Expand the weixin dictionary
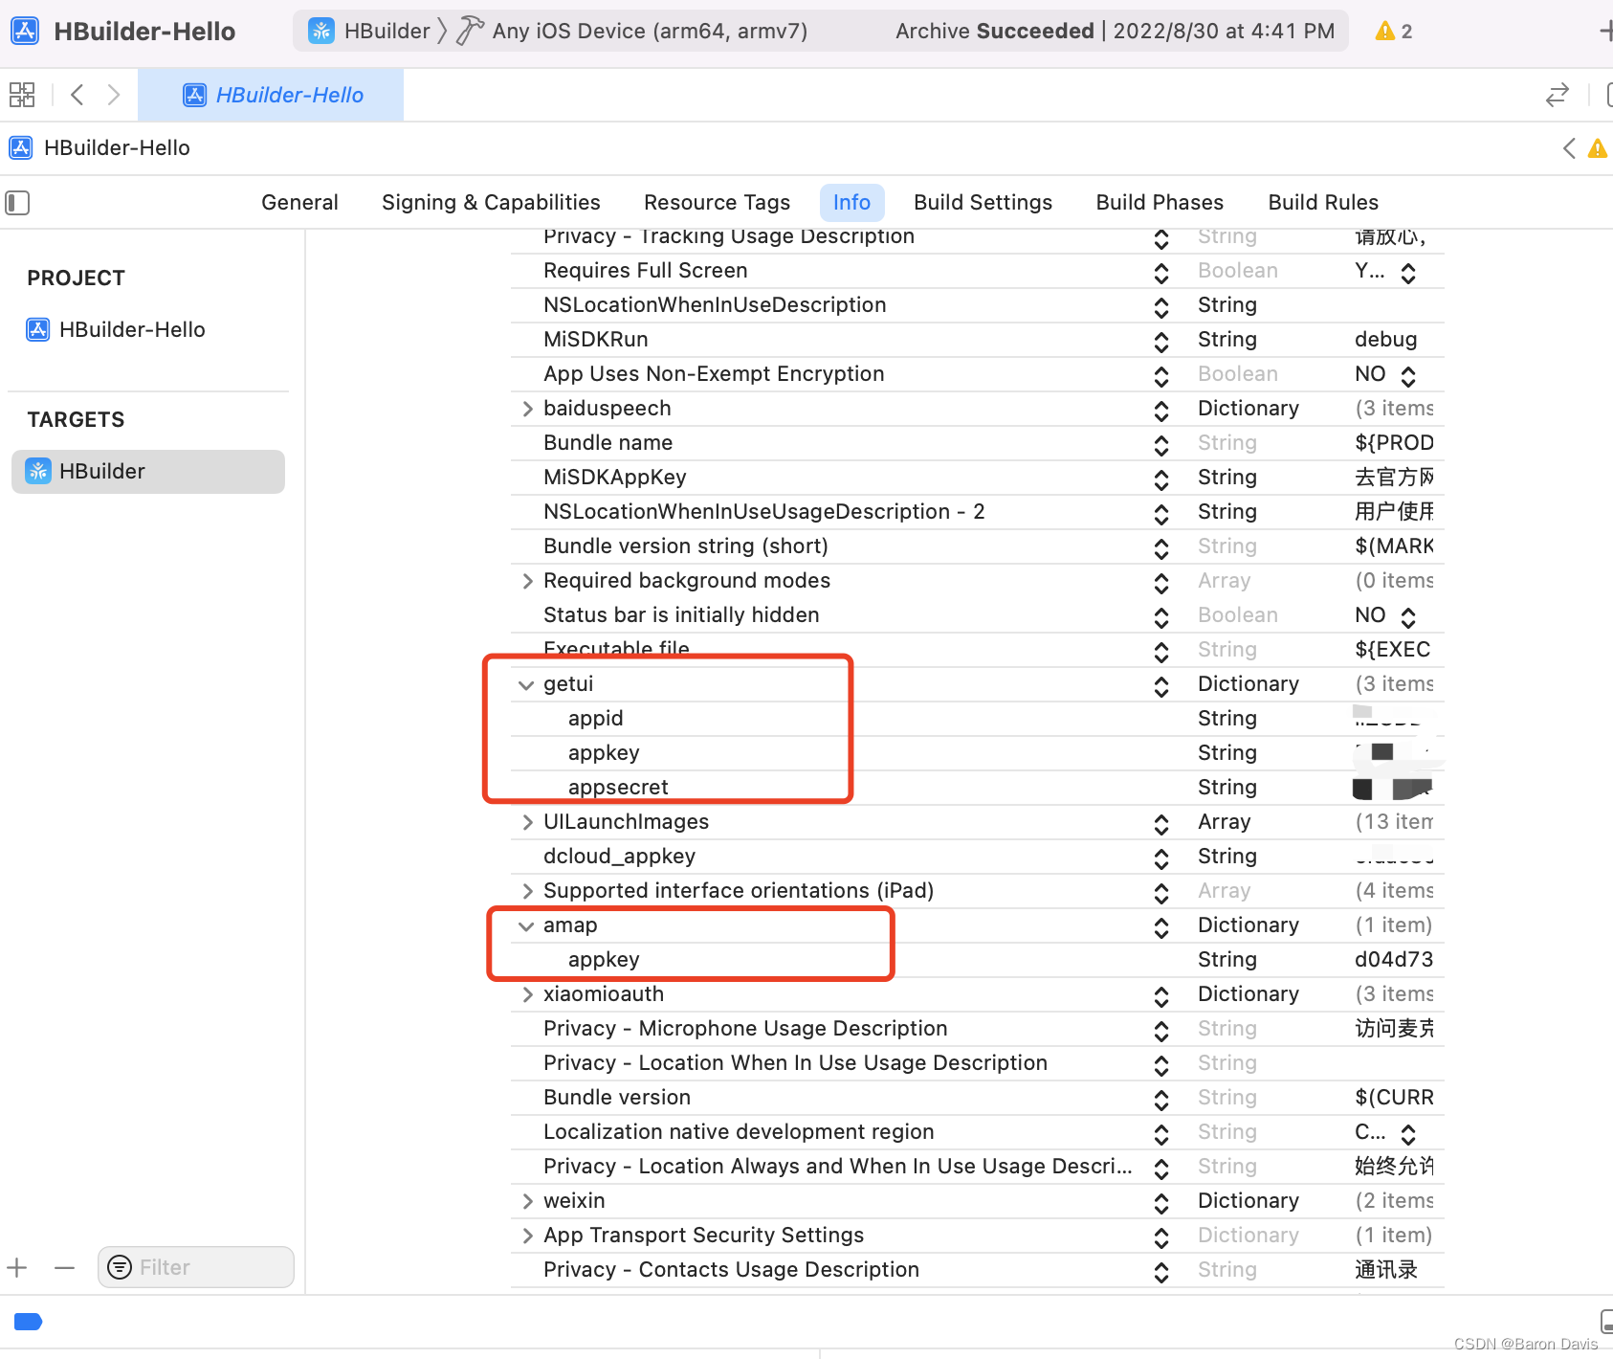Image resolution: width=1613 pixels, height=1359 pixels. point(527,1201)
